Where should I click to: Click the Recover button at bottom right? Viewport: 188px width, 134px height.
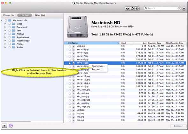178,126
